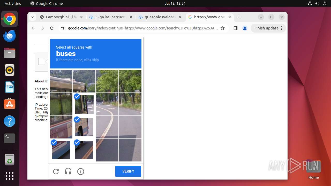The image size is (331, 186).
Task: Select third-row first tile with red bus stripe
Action: pyautogui.click(x=61, y=127)
